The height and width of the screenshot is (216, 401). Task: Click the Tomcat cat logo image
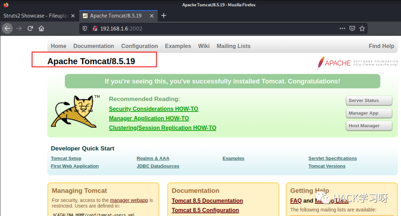[75, 111]
